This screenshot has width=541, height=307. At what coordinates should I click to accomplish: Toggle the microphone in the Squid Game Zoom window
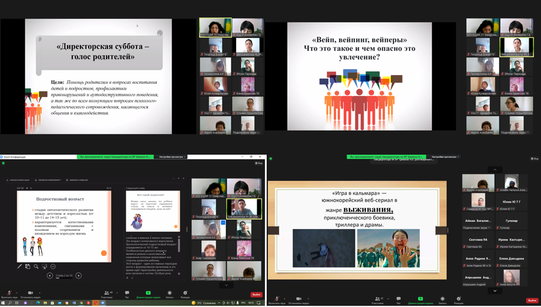275,299
